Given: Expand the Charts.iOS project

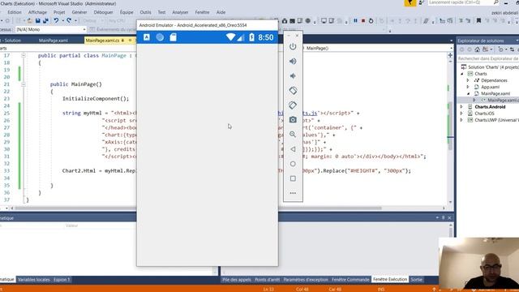Looking at the screenshot, I should [x=461, y=114].
